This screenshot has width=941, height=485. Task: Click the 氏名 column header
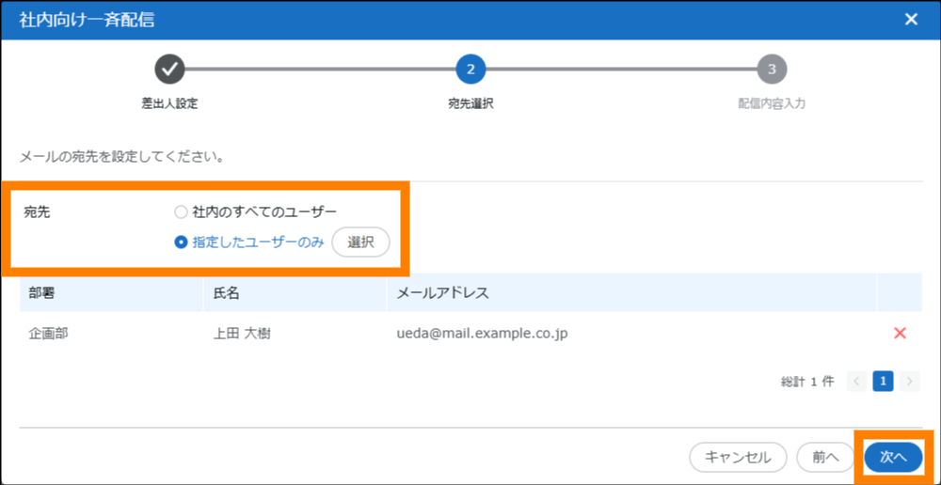pyautogui.click(x=228, y=292)
